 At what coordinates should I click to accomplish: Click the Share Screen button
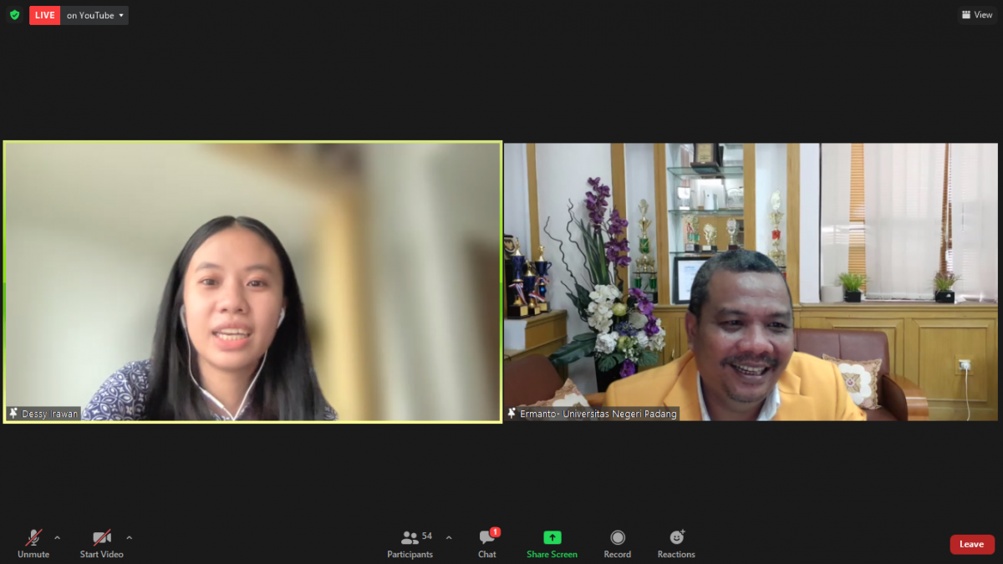552,544
